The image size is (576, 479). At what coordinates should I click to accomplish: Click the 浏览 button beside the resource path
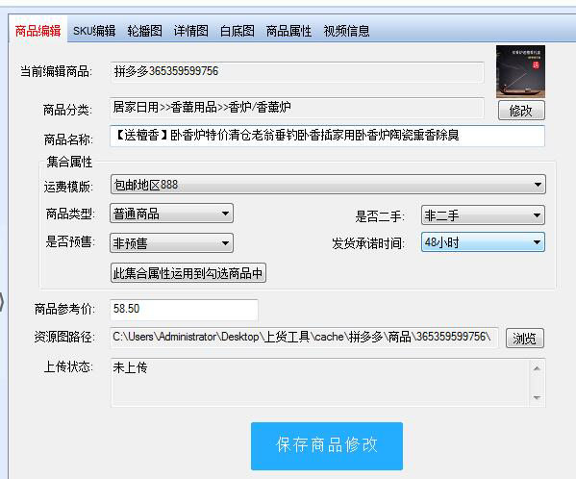click(x=525, y=338)
